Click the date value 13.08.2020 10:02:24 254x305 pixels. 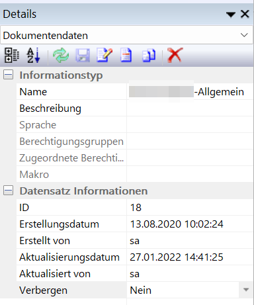(x=177, y=224)
